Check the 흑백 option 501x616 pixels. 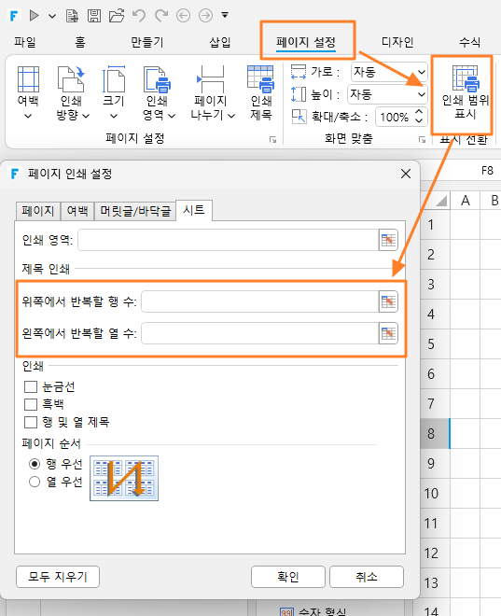31,404
